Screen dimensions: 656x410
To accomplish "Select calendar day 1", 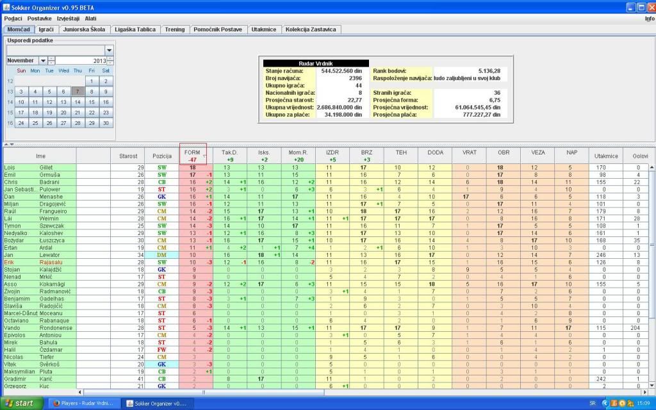I will pos(92,81).
